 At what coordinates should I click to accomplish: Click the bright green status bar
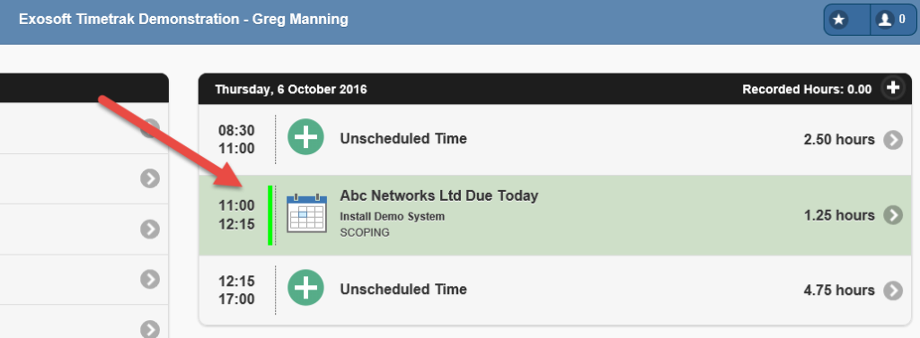[270, 215]
